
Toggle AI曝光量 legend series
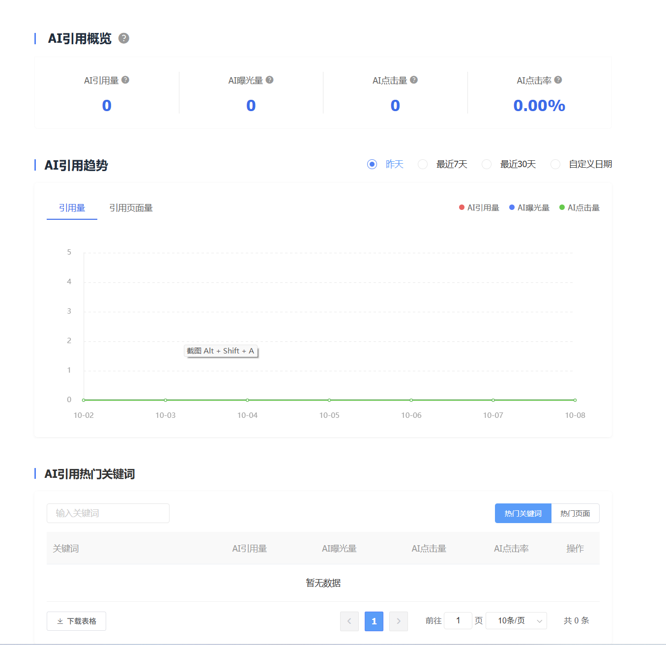529,208
